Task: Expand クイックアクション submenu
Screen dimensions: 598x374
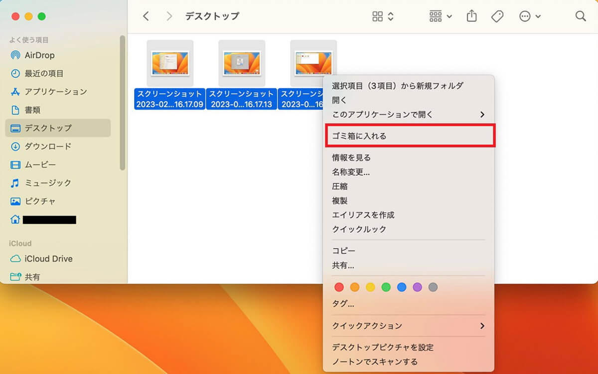Action: pos(409,326)
